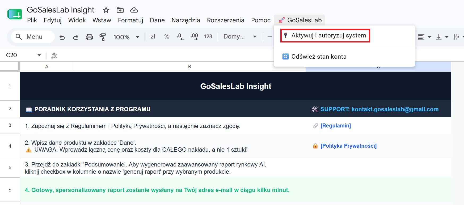Open the Pomoc menu

(261, 20)
